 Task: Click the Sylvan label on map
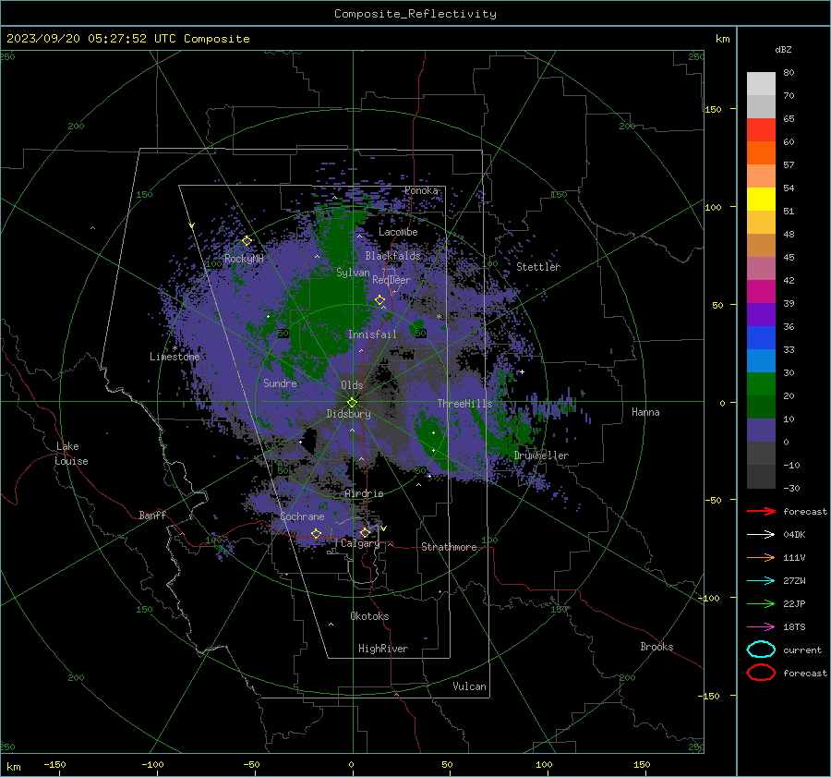point(353,273)
